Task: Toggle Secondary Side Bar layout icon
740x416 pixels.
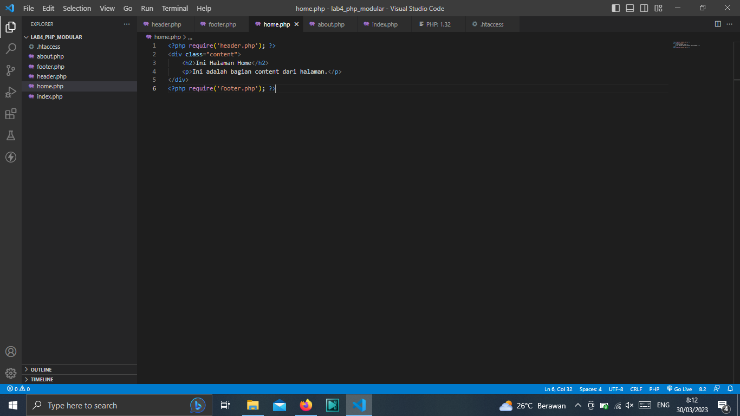Action: (644, 8)
